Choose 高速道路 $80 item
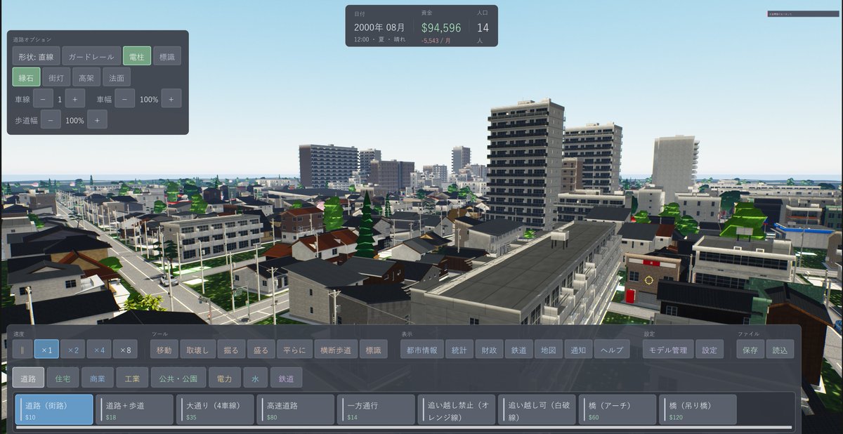This screenshot has height=434, width=843. [296, 409]
